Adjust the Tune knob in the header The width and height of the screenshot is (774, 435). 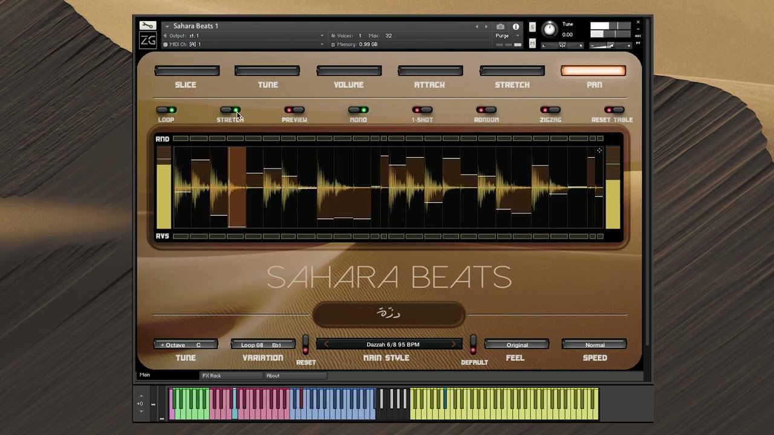(550, 29)
